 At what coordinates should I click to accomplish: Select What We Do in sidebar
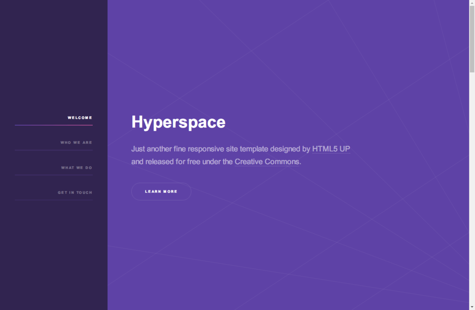(x=77, y=168)
